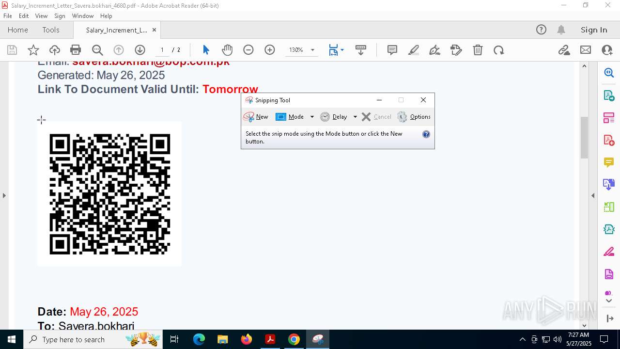
Task: Click New in the Snipping Tool
Action: pyautogui.click(x=256, y=117)
